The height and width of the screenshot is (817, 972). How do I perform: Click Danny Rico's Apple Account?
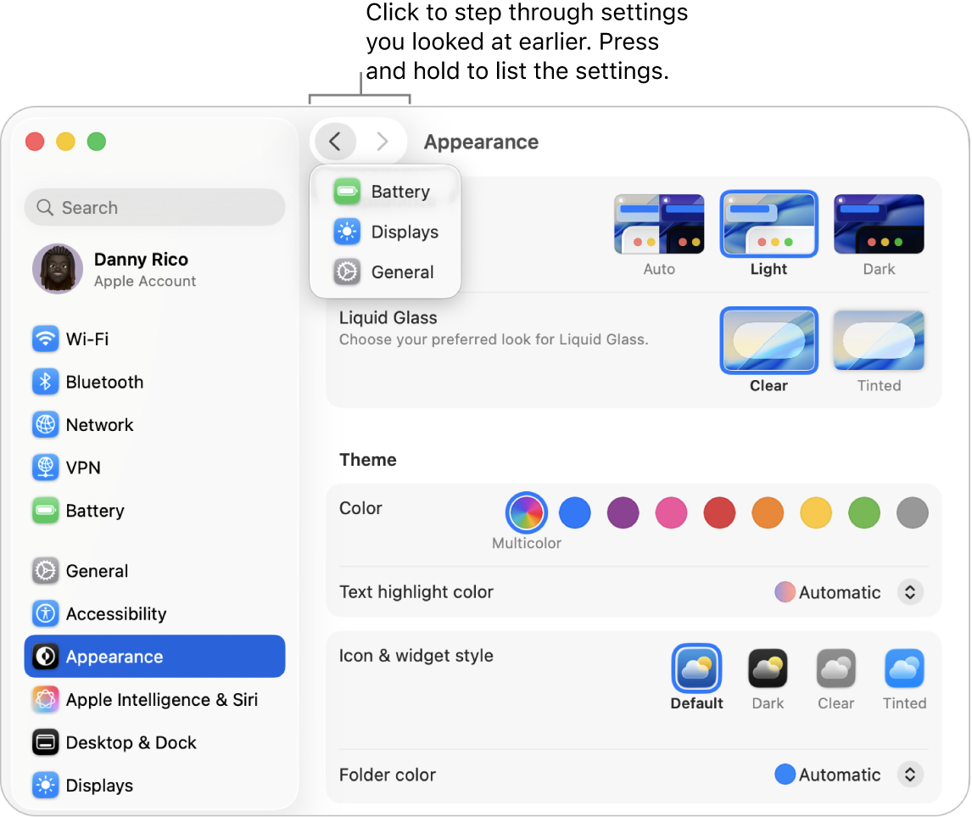pyautogui.click(x=141, y=270)
